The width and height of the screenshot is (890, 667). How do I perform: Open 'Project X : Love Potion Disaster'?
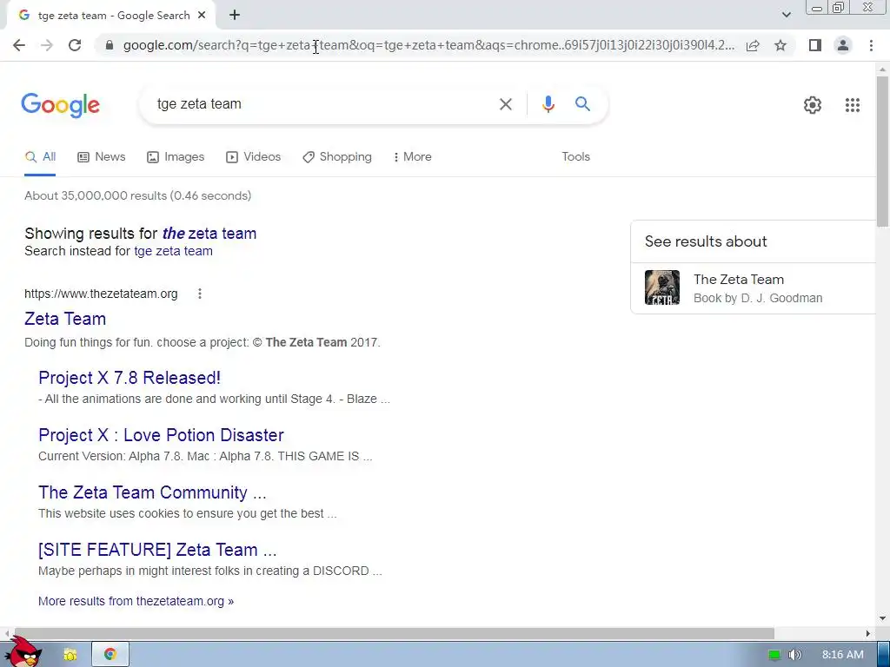click(x=161, y=435)
